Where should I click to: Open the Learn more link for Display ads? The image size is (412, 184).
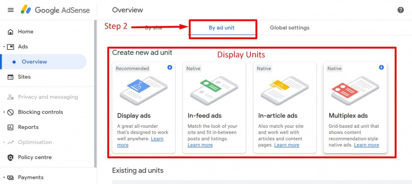[157, 139]
